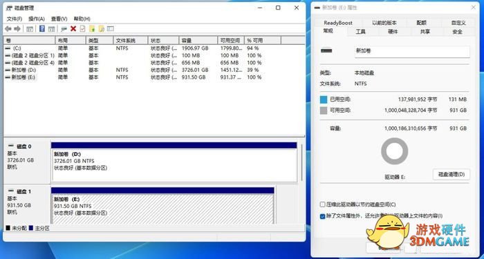Image resolution: width=484 pixels, height=259 pixels.
Task: Switch to the 安全 tab
Action: 458,32
